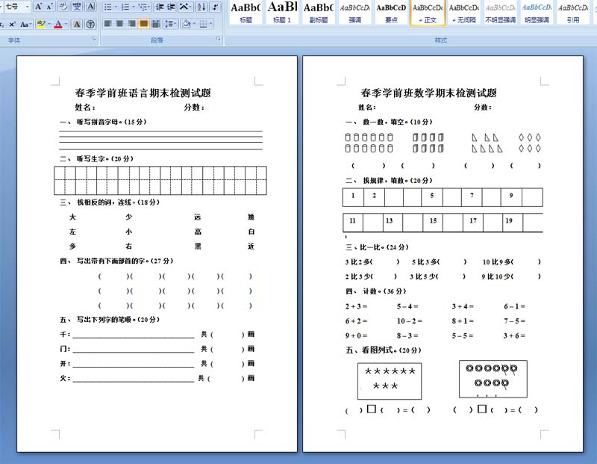Apply the 引用 style
The image size is (597, 464).
click(573, 13)
